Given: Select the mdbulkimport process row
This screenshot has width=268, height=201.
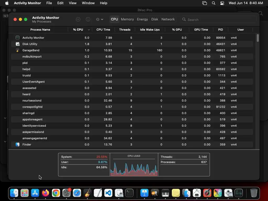Looking at the screenshot, I should [132, 57].
